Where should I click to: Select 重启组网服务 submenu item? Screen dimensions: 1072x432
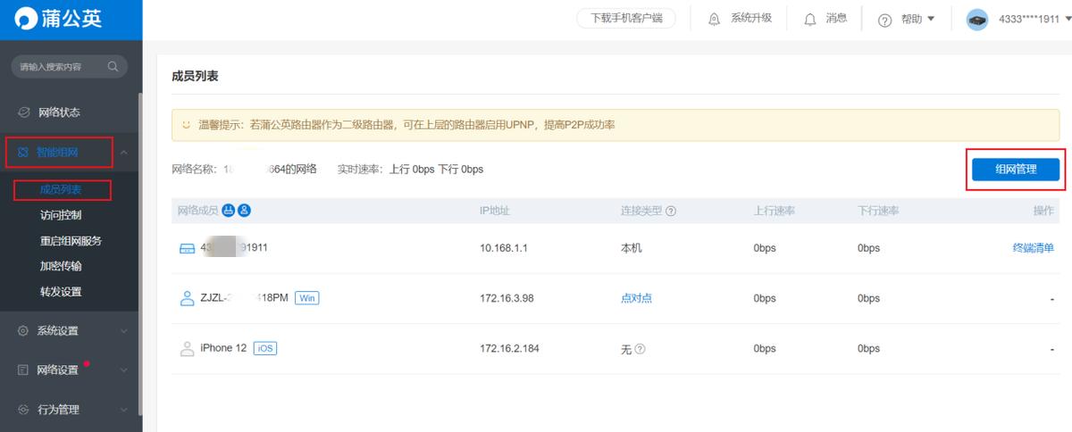[71, 241]
